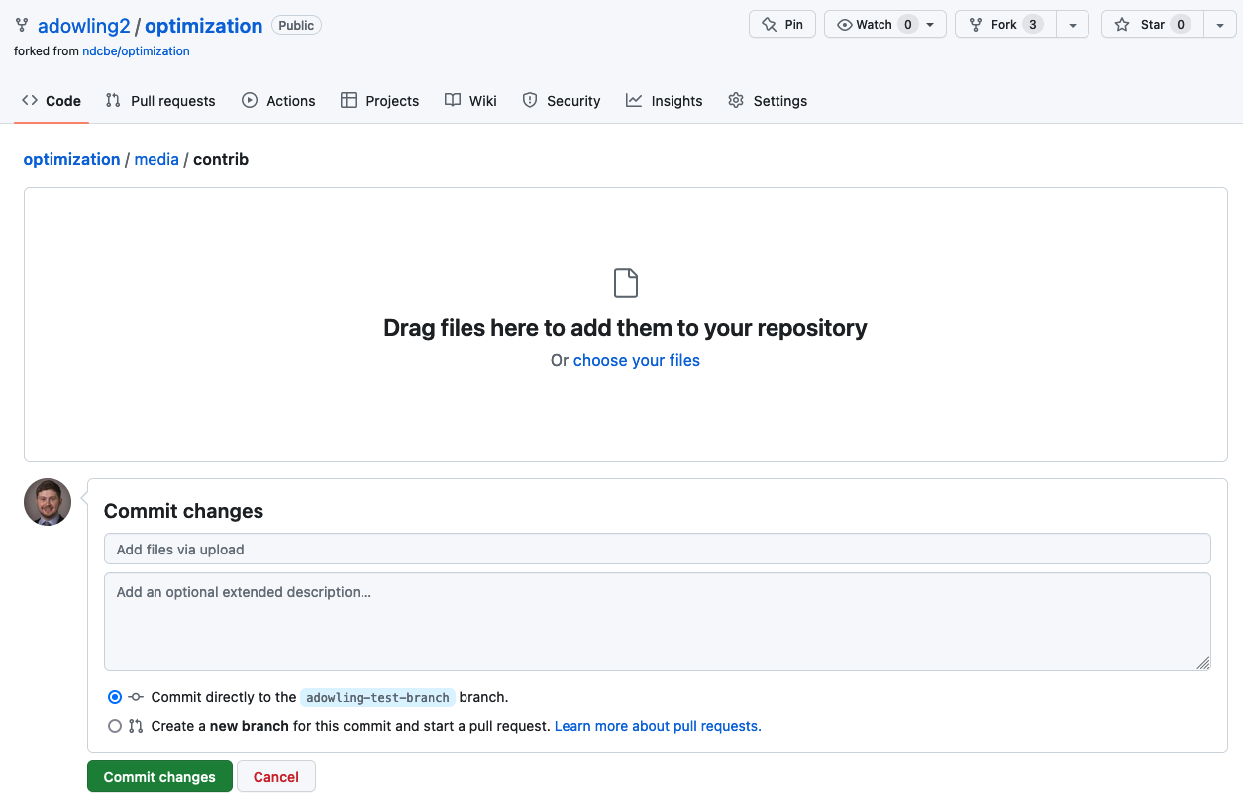The width and height of the screenshot is (1243, 804).
Task: Open the Actions tab
Action: (x=278, y=101)
